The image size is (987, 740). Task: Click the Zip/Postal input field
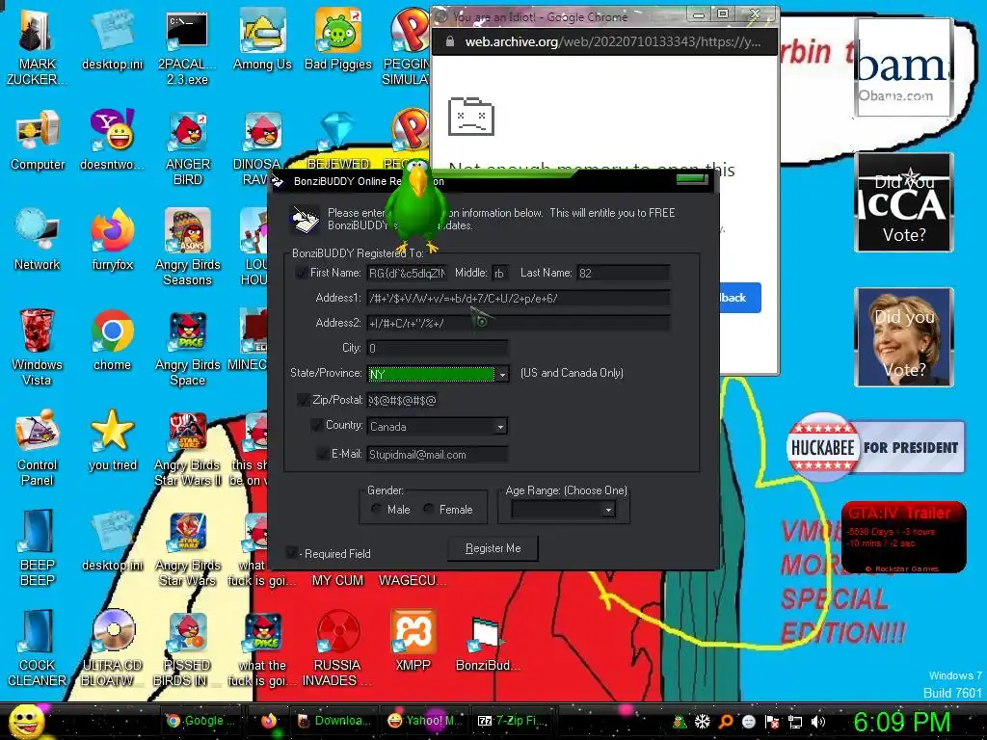(x=403, y=400)
